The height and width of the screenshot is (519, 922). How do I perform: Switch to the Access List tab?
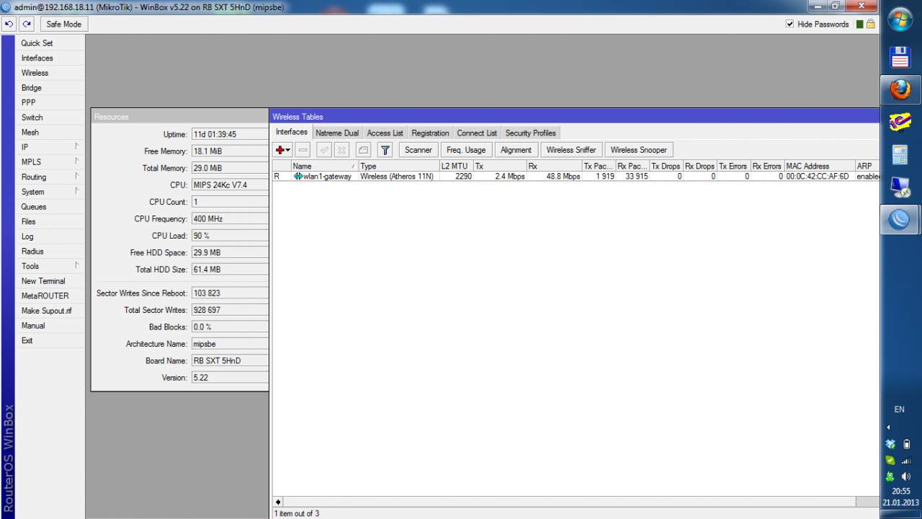tap(385, 133)
